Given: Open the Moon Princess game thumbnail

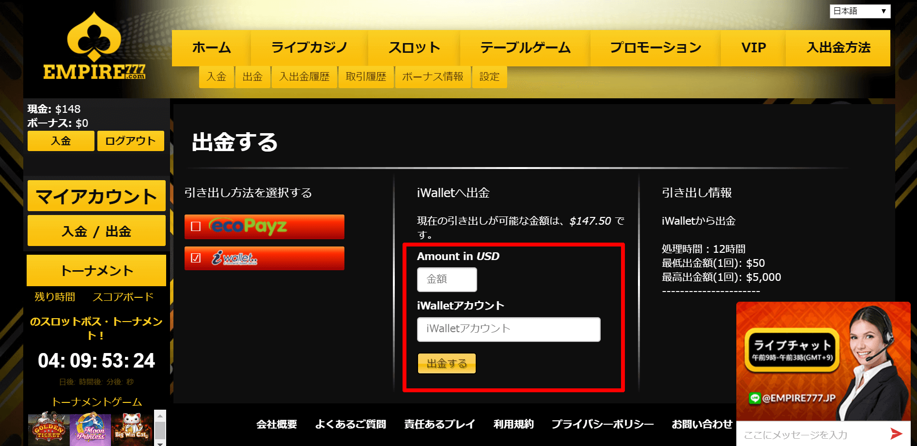Looking at the screenshot, I should [x=90, y=428].
